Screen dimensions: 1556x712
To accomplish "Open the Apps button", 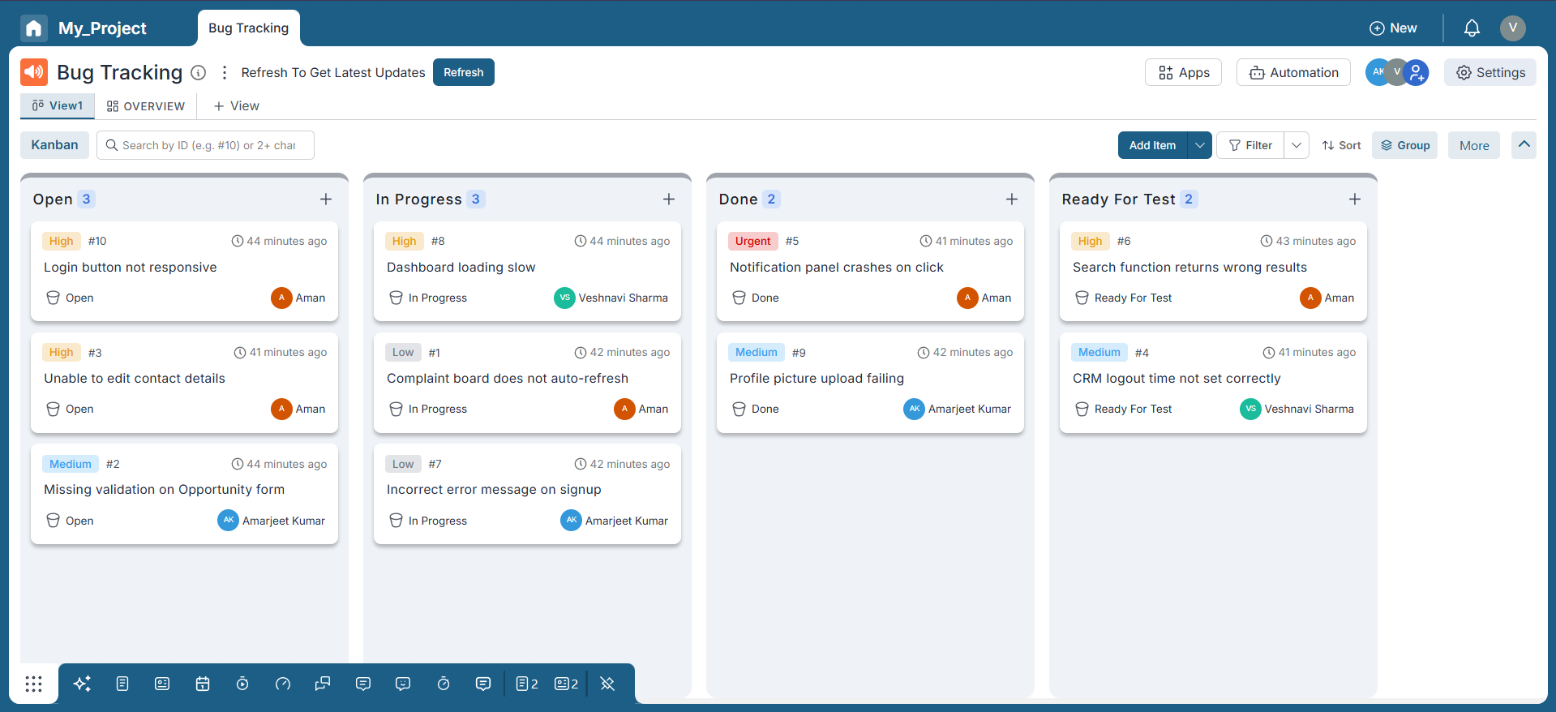I will (x=1184, y=72).
